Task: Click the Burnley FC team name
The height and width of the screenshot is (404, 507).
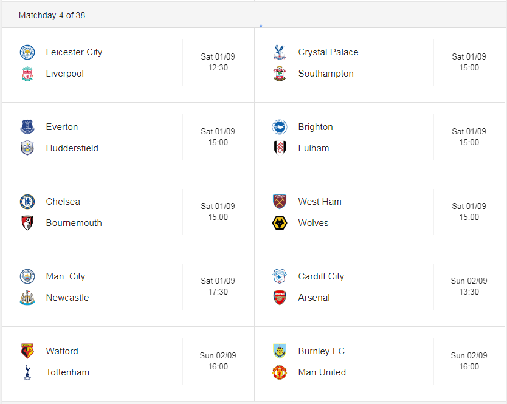Action: [322, 351]
